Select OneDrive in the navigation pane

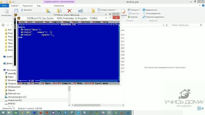[8, 57]
